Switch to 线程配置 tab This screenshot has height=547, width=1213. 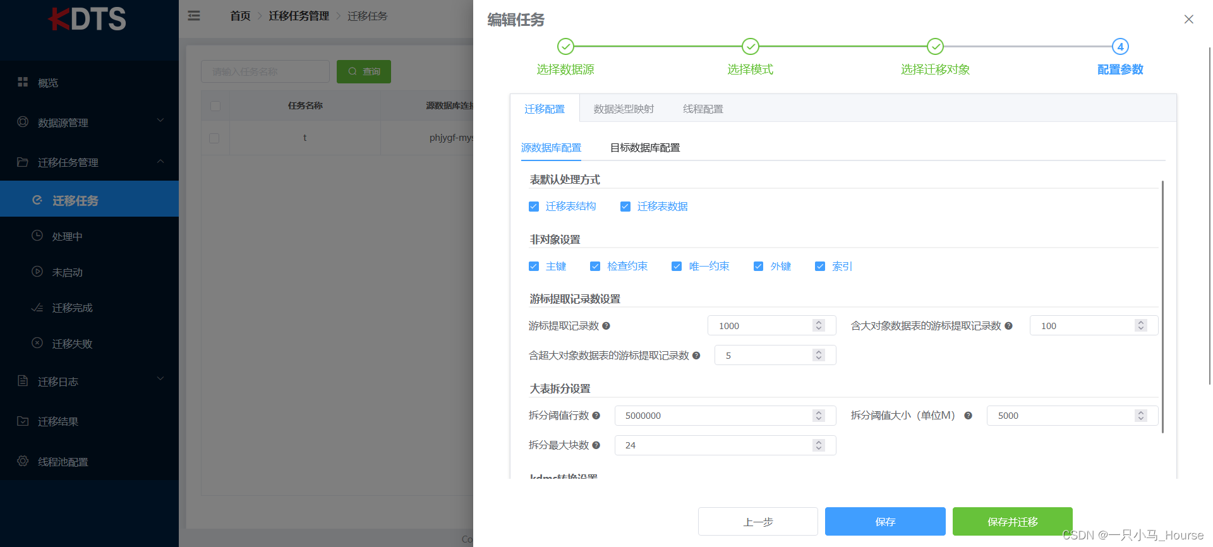[x=703, y=109]
